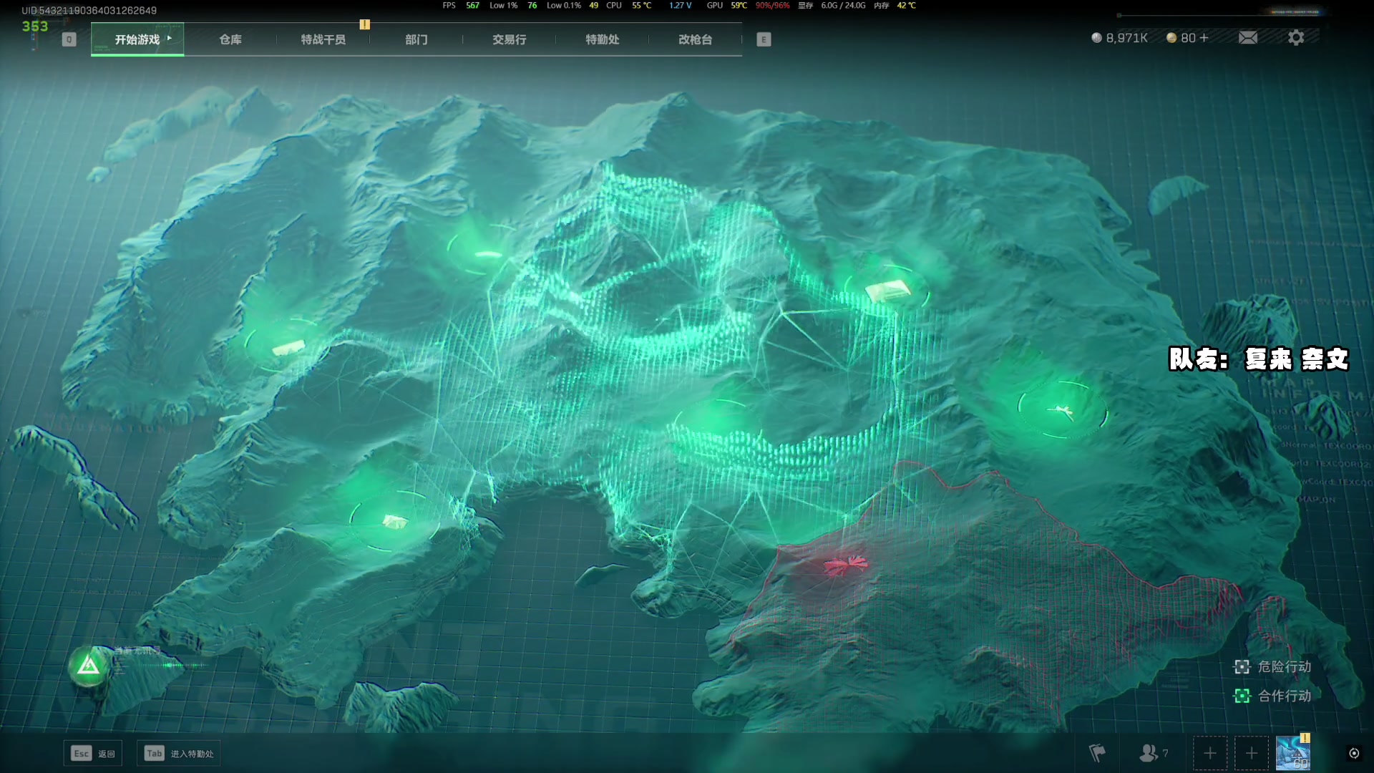
Task: Click the 危险行动 legend label
Action: click(x=1285, y=667)
